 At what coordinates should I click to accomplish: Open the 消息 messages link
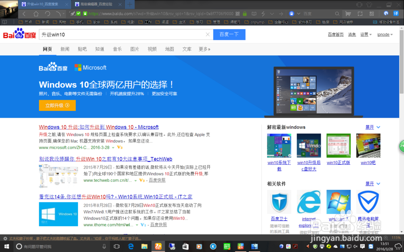point(352,34)
